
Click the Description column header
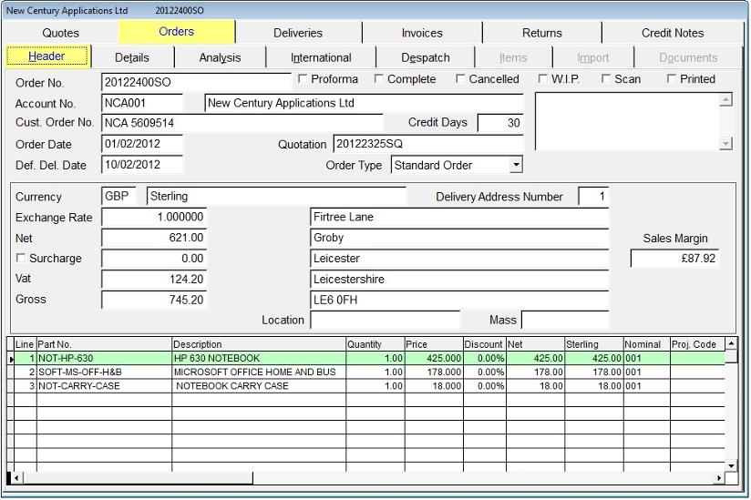pos(259,344)
